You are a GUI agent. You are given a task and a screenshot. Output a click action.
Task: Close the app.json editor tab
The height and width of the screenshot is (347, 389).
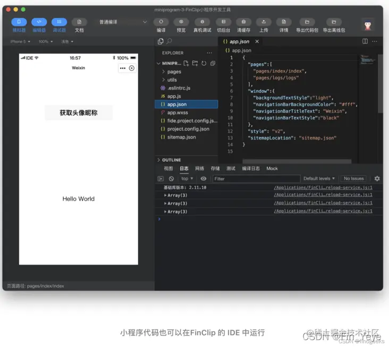pos(257,41)
